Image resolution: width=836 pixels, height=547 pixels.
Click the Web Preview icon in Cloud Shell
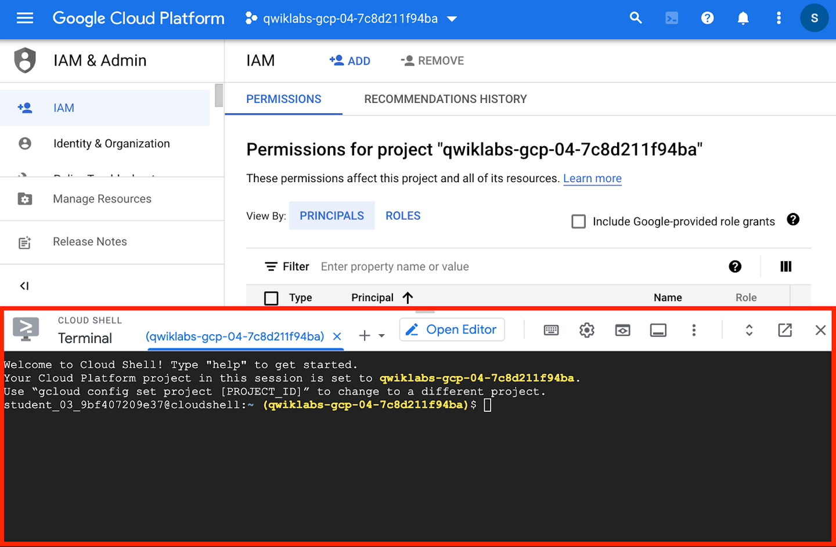622,330
